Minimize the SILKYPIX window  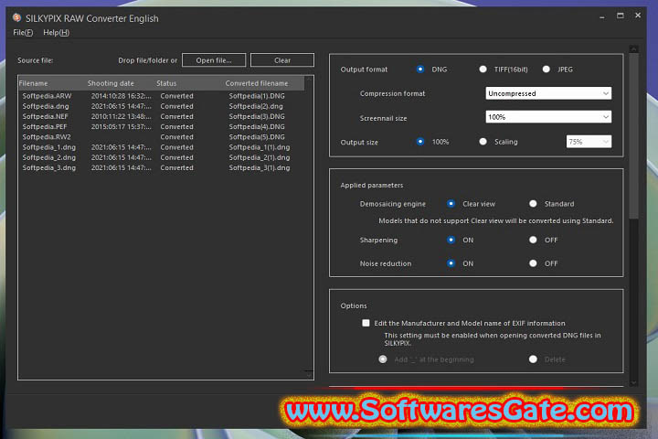[x=602, y=16]
